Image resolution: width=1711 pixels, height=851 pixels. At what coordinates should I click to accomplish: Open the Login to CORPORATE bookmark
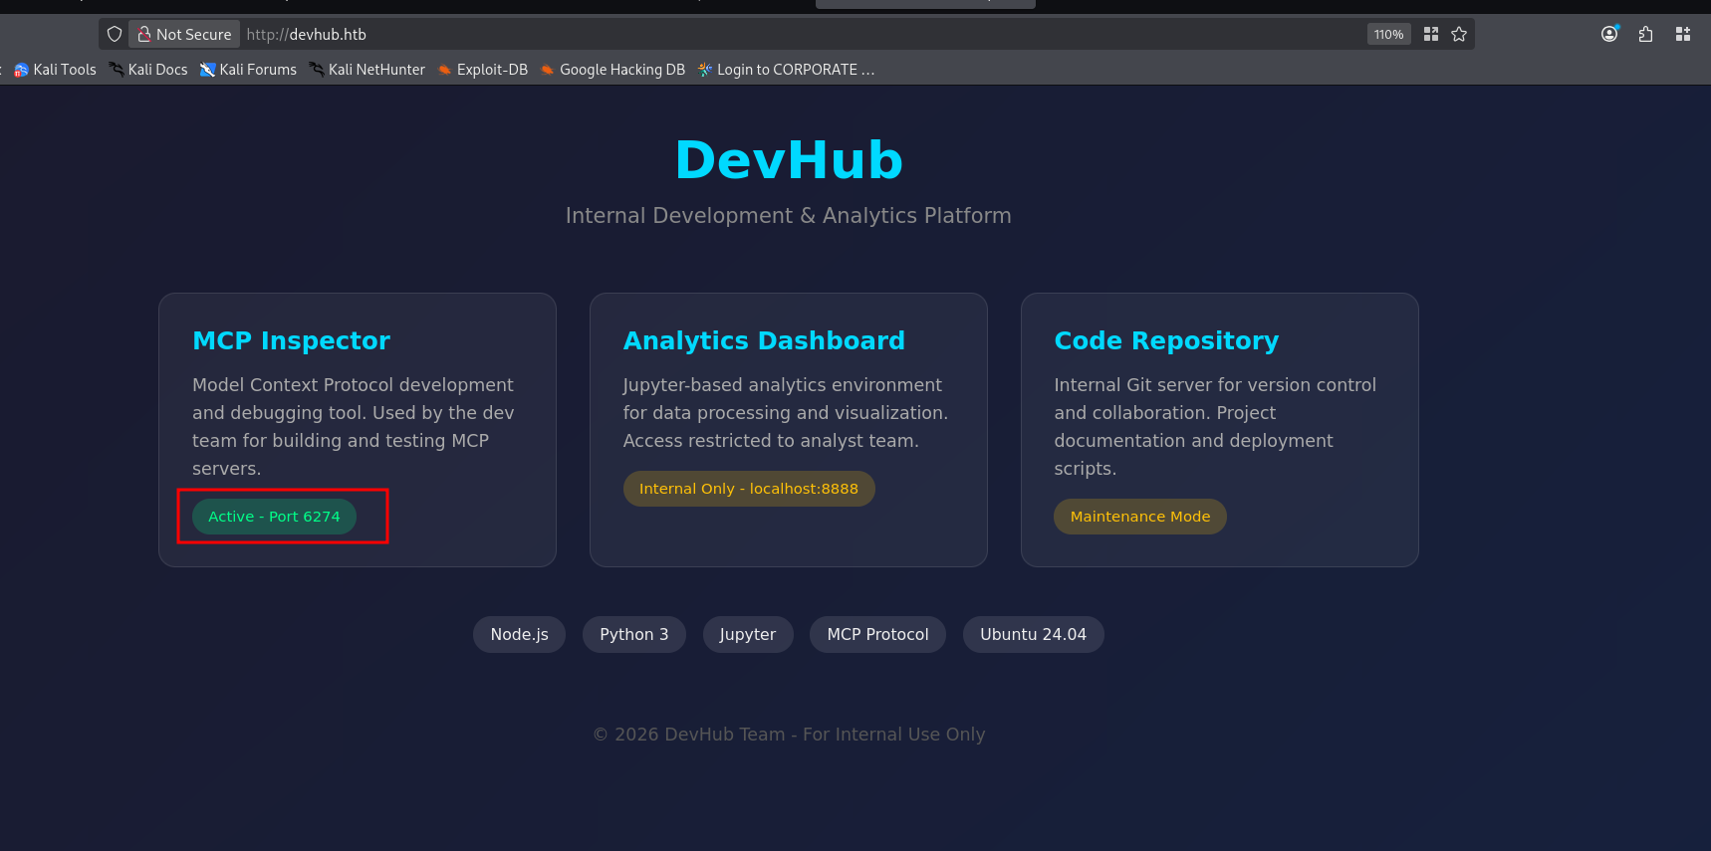point(787,70)
